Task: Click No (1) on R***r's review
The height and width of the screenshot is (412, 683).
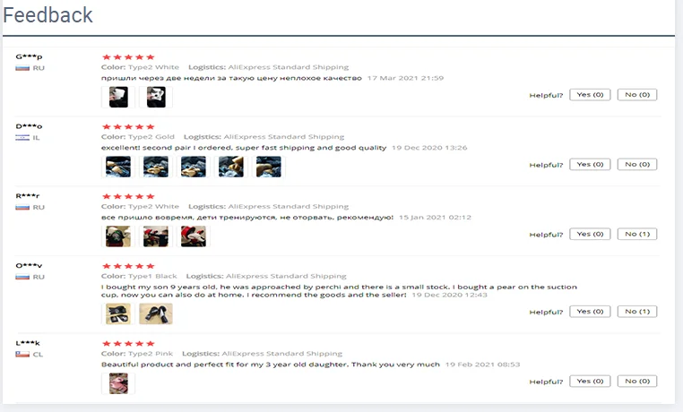Action: [636, 234]
